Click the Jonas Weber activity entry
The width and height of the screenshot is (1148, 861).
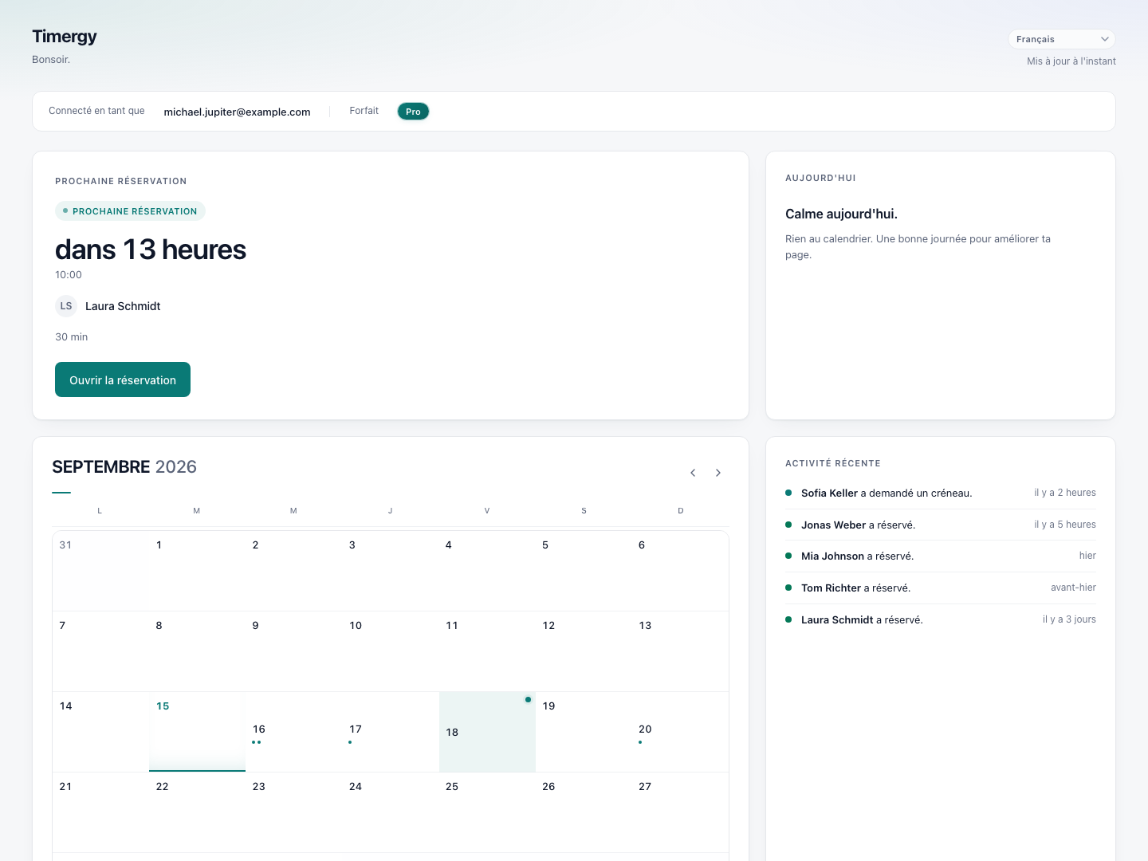(x=941, y=525)
